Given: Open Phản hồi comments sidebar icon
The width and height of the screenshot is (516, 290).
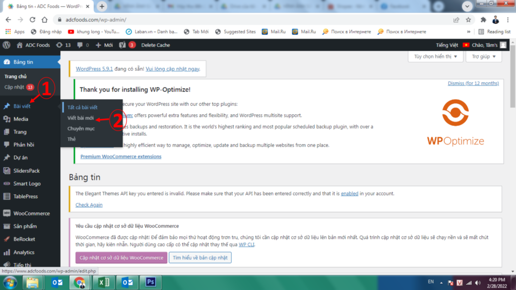Looking at the screenshot, I should (7, 144).
